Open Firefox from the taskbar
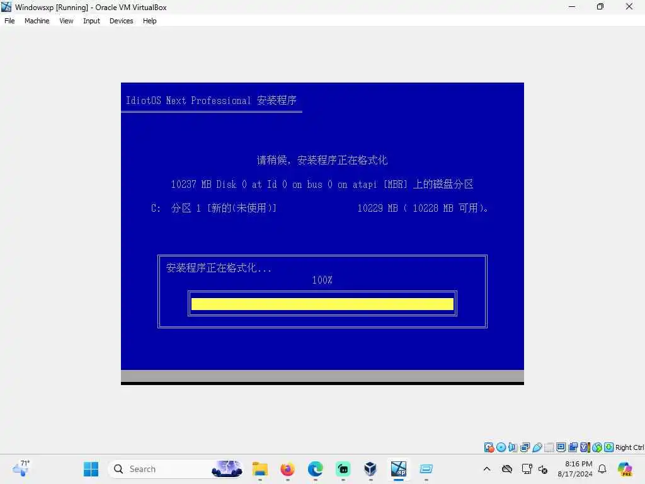 [287, 469]
